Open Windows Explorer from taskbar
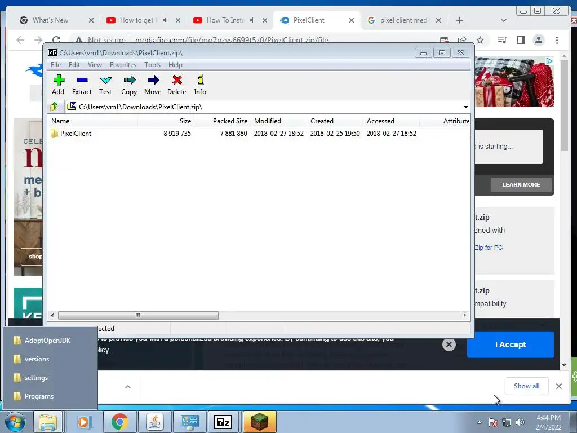577x433 pixels. pos(48,422)
